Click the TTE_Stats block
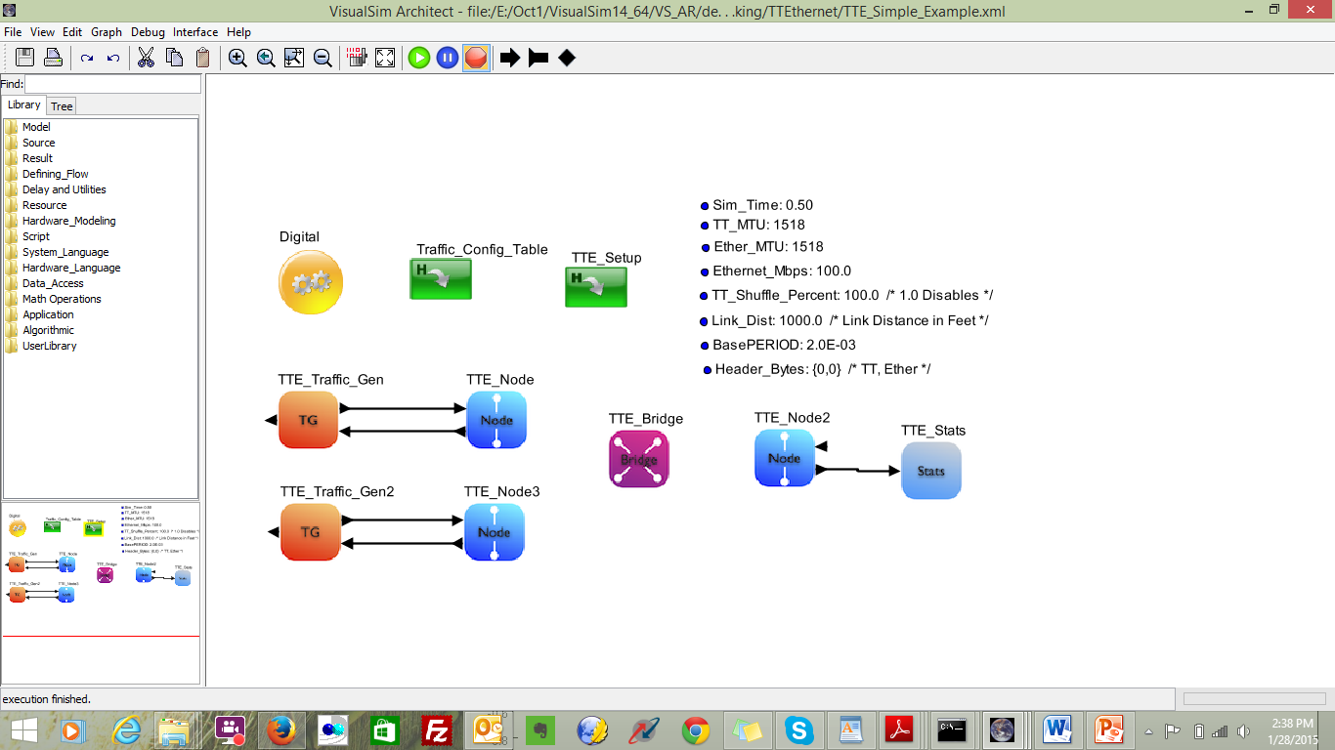The width and height of the screenshot is (1335, 750). click(x=930, y=471)
